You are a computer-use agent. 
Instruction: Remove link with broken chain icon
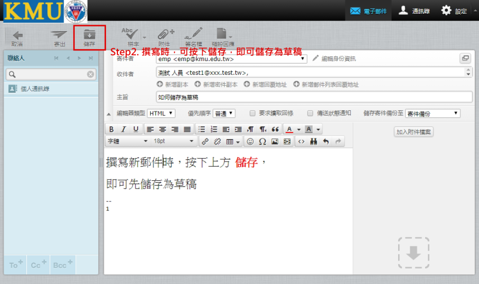(x=217, y=141)
